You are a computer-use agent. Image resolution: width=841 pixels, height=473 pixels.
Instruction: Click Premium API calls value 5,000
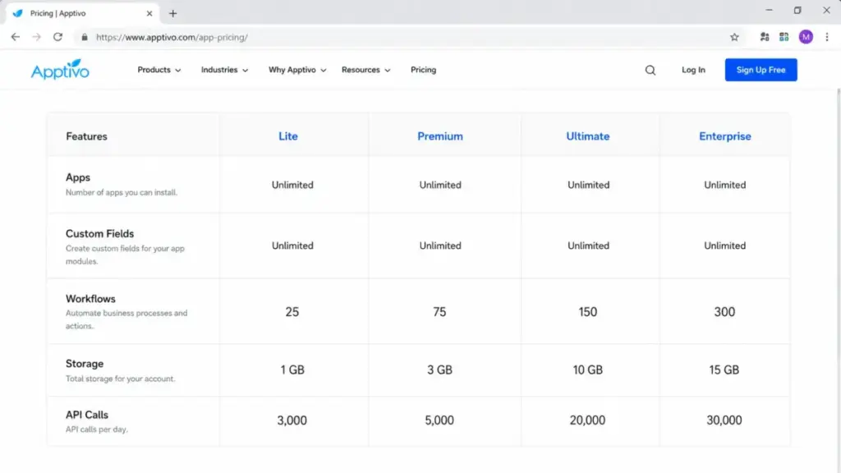point(439,420)
